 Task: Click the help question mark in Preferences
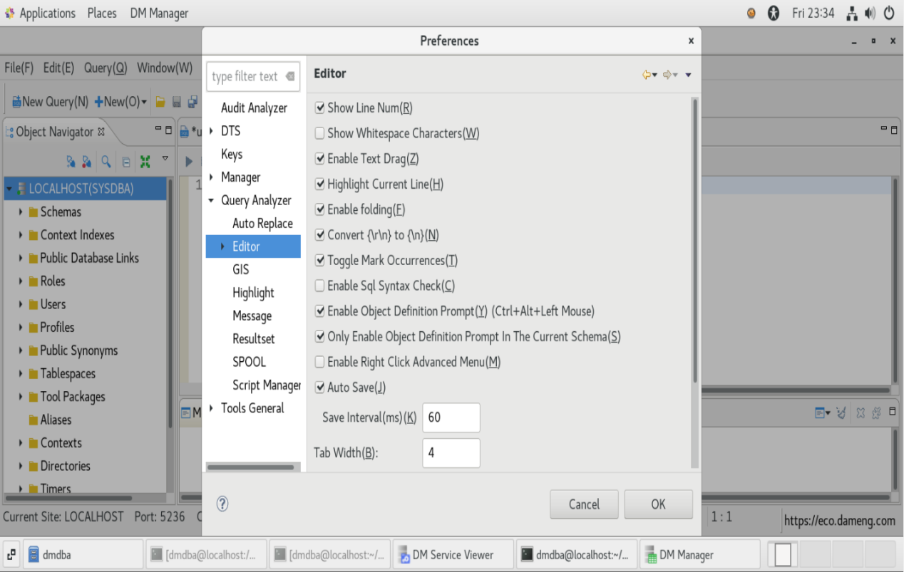pyautogui.click(x=222, y=504)
